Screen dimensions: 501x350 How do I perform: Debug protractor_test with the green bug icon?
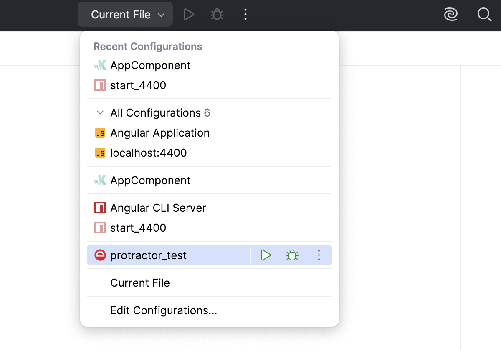point(292,255)
